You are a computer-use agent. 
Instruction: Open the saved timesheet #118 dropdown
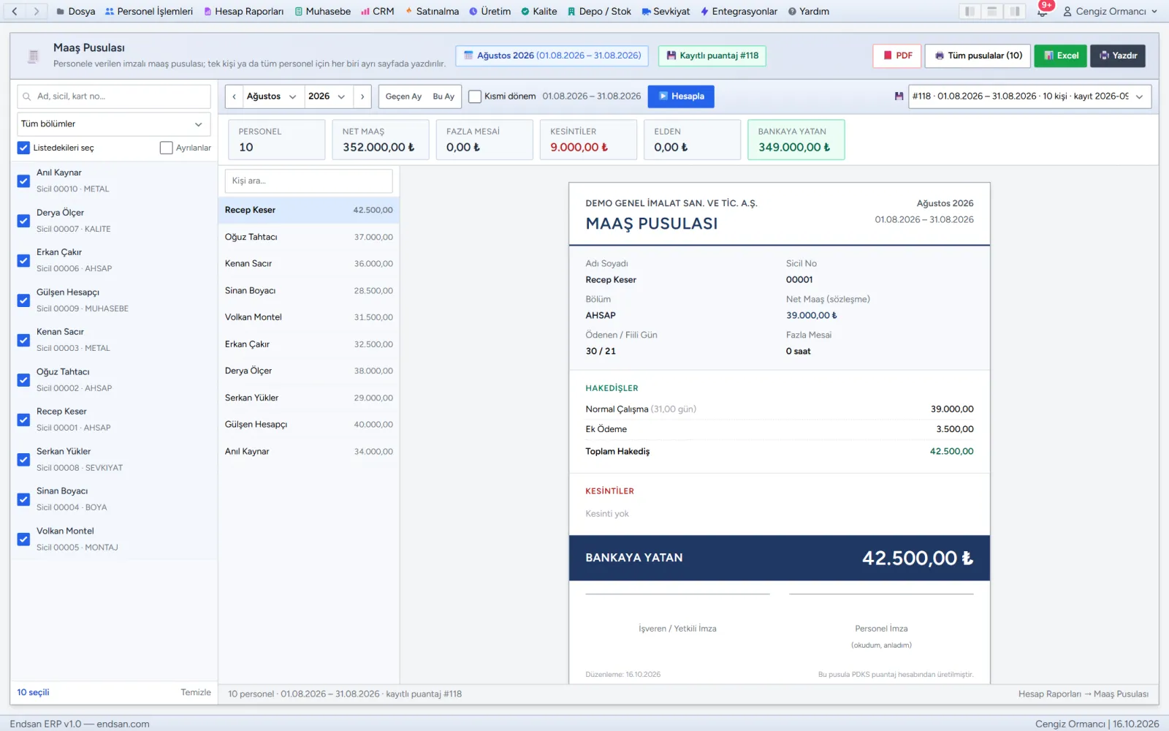point(1029,96)
